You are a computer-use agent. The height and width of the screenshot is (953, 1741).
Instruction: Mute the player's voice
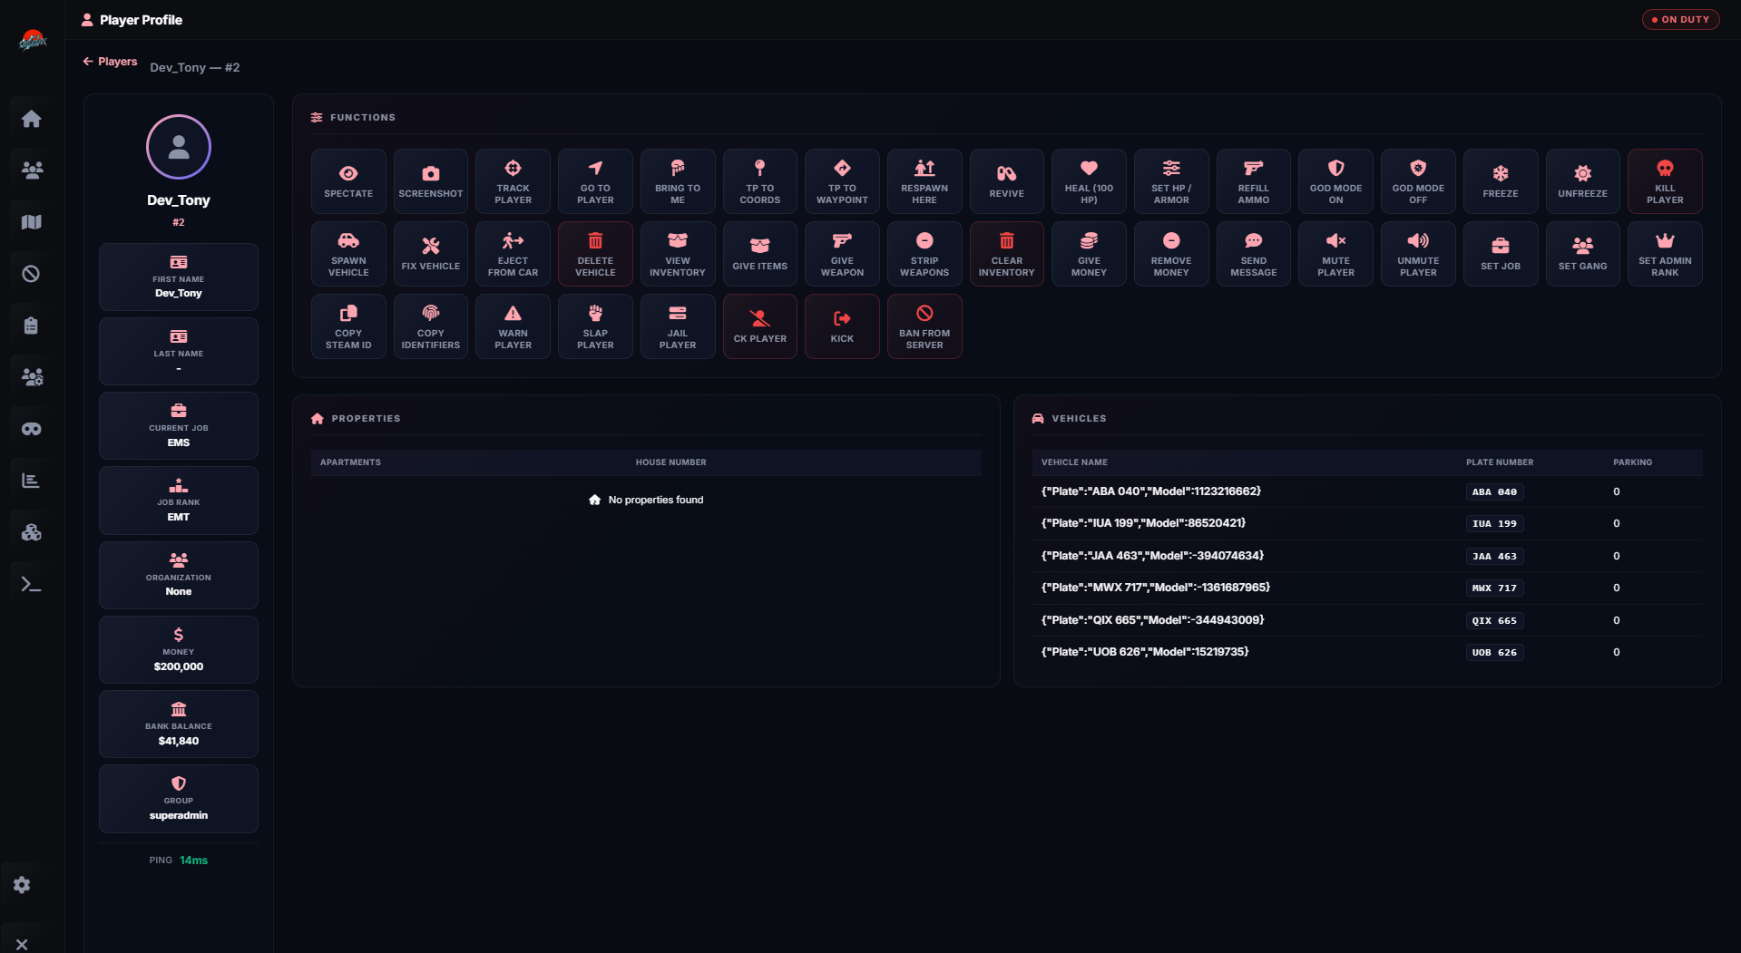(1335, 254)
